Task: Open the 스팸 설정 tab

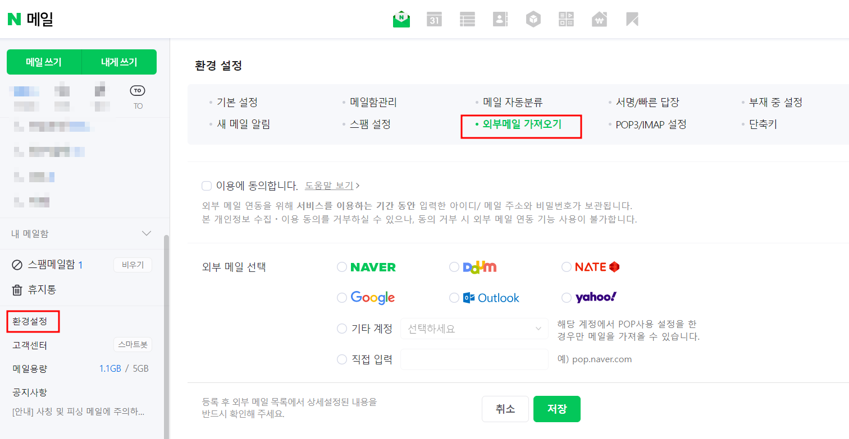Action: [x=370, y=124]
